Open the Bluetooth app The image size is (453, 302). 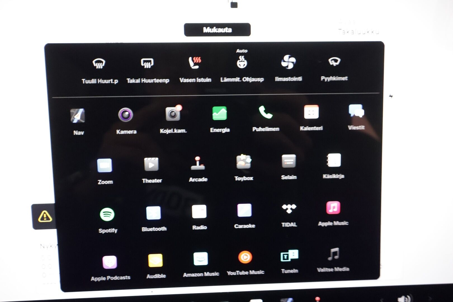154,213
